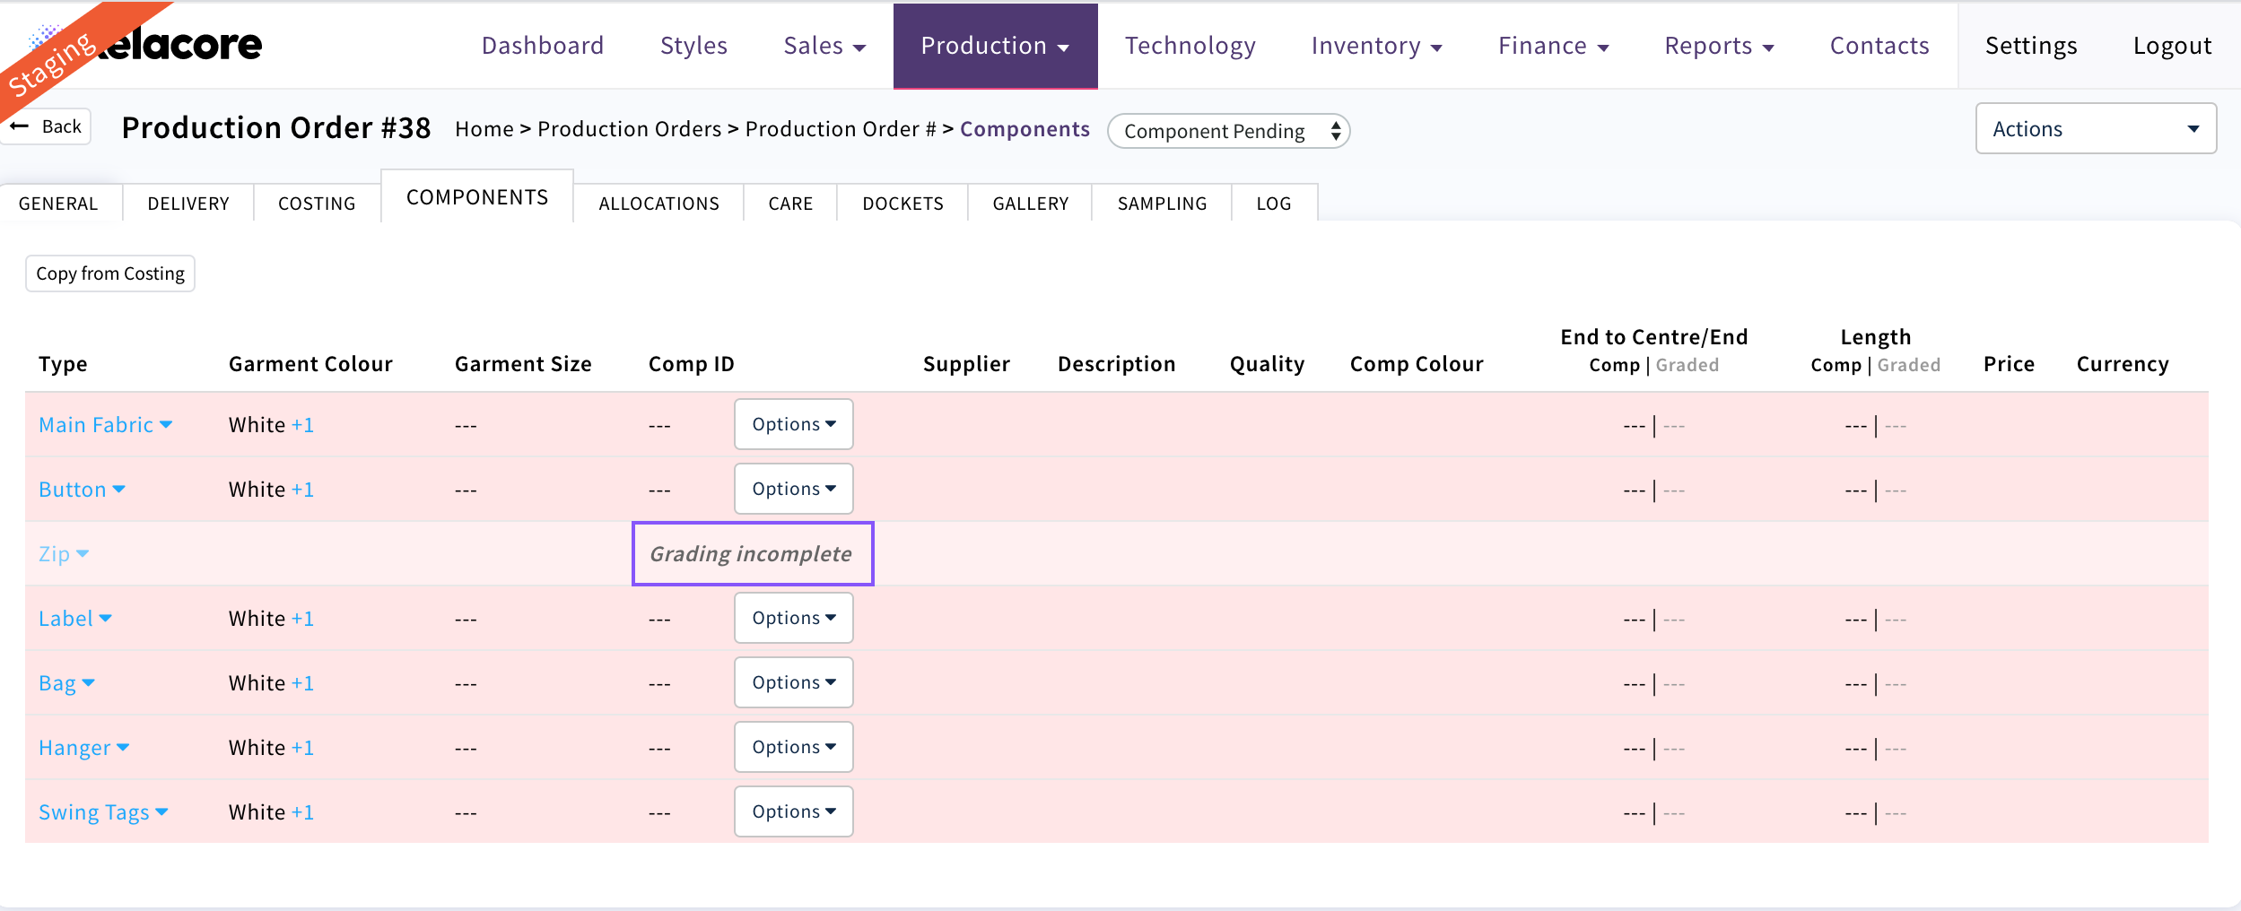Click the Grading incomplete notice
Viewport: 2241px width, 911px height.
coord(752,554)
